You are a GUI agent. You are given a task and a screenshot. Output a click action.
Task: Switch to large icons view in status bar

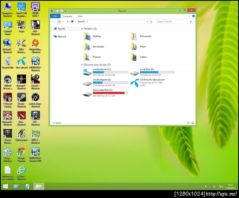pos(193,123)
